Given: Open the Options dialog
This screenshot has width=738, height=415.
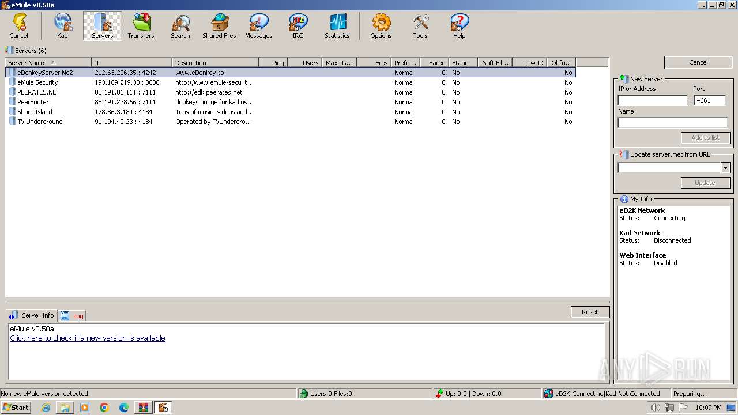Looking at the screenshot, I should coord(381,26).
